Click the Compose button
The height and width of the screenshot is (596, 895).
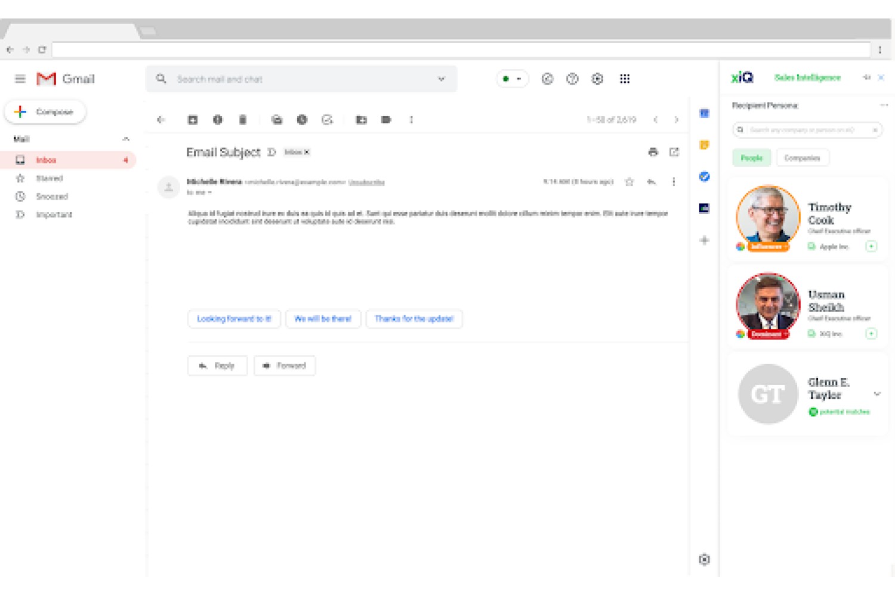coord(45,112)
